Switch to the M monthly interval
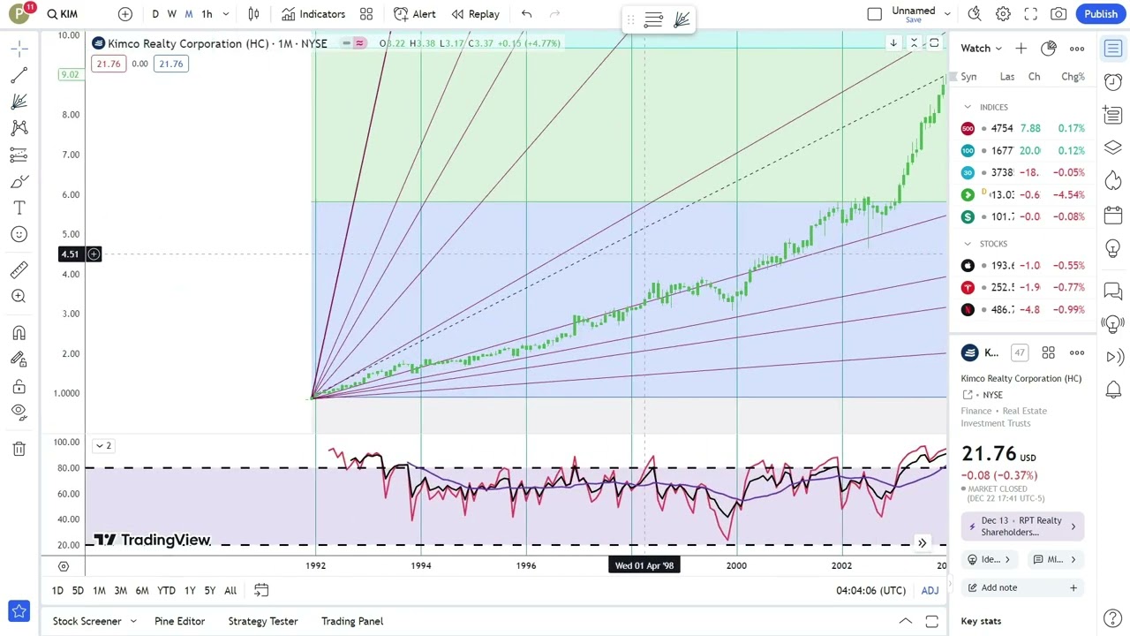The width and height of the screenshot is (1130, 636). (188, 14)
